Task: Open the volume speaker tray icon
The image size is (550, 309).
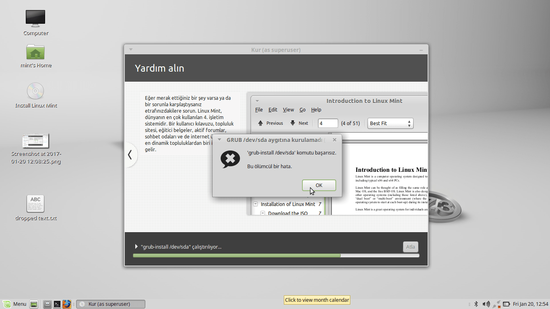Action: (486, 304)
